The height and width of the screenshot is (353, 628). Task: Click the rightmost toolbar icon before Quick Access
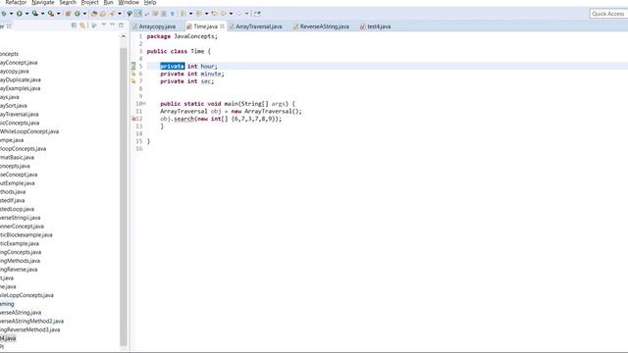(257, 14)
